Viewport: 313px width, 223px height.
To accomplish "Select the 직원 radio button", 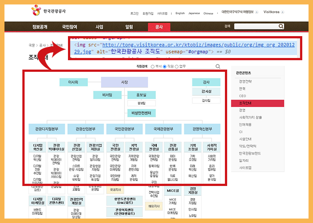I will pos(165,66).
